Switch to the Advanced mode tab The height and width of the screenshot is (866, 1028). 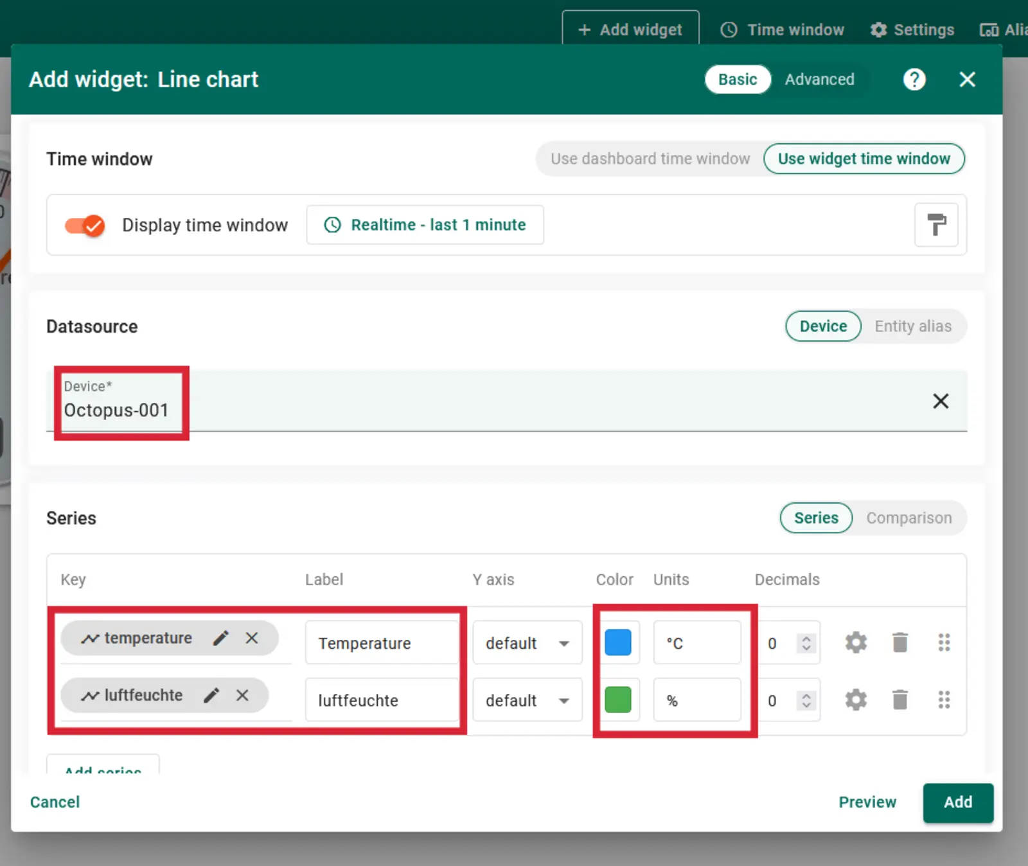tap(819, 80)
